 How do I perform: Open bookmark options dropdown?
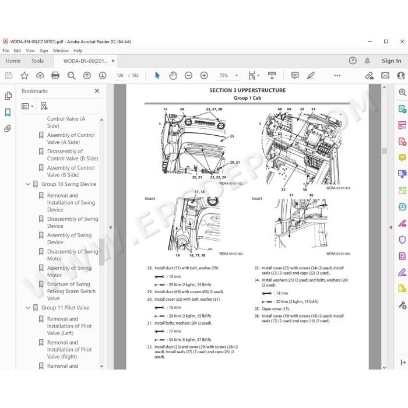27,106
